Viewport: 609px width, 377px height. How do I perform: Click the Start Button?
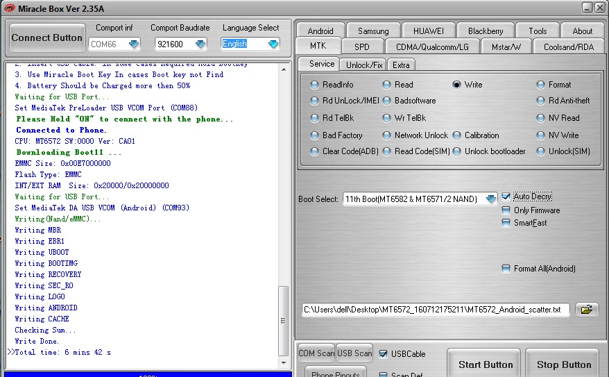point(486,365)
